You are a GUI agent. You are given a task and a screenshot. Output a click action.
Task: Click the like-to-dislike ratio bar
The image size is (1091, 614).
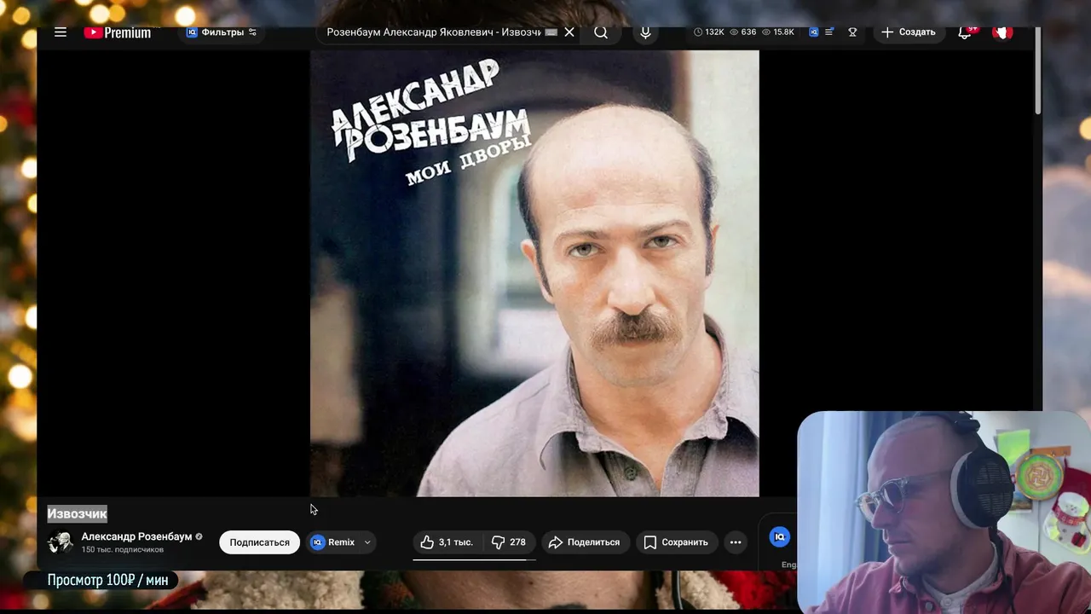coord(475,559)
